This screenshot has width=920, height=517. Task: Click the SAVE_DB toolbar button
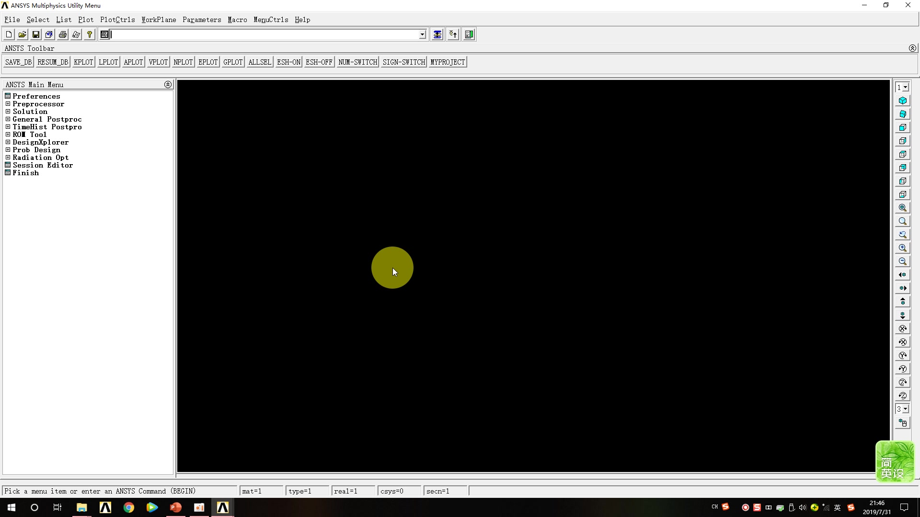pyautogui.click(x=18, y=61)
